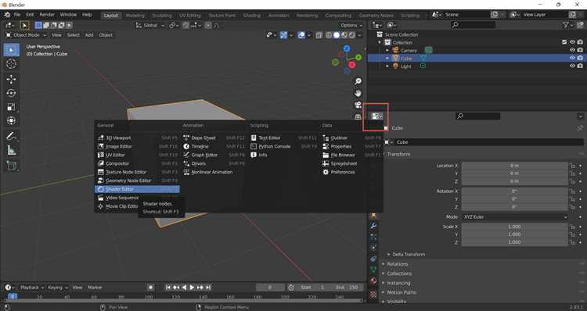Screen dimensions: 587x311
Task: Switch viewport to rendered shading
Action: point(352,35)
